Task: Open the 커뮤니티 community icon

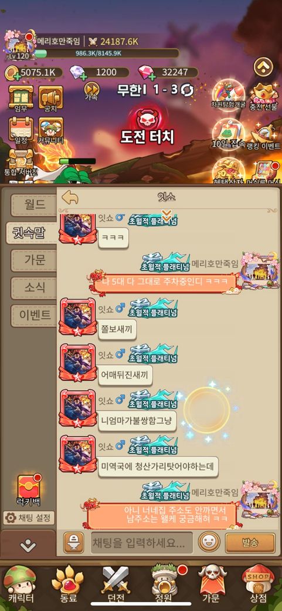Action: [51, 130]
